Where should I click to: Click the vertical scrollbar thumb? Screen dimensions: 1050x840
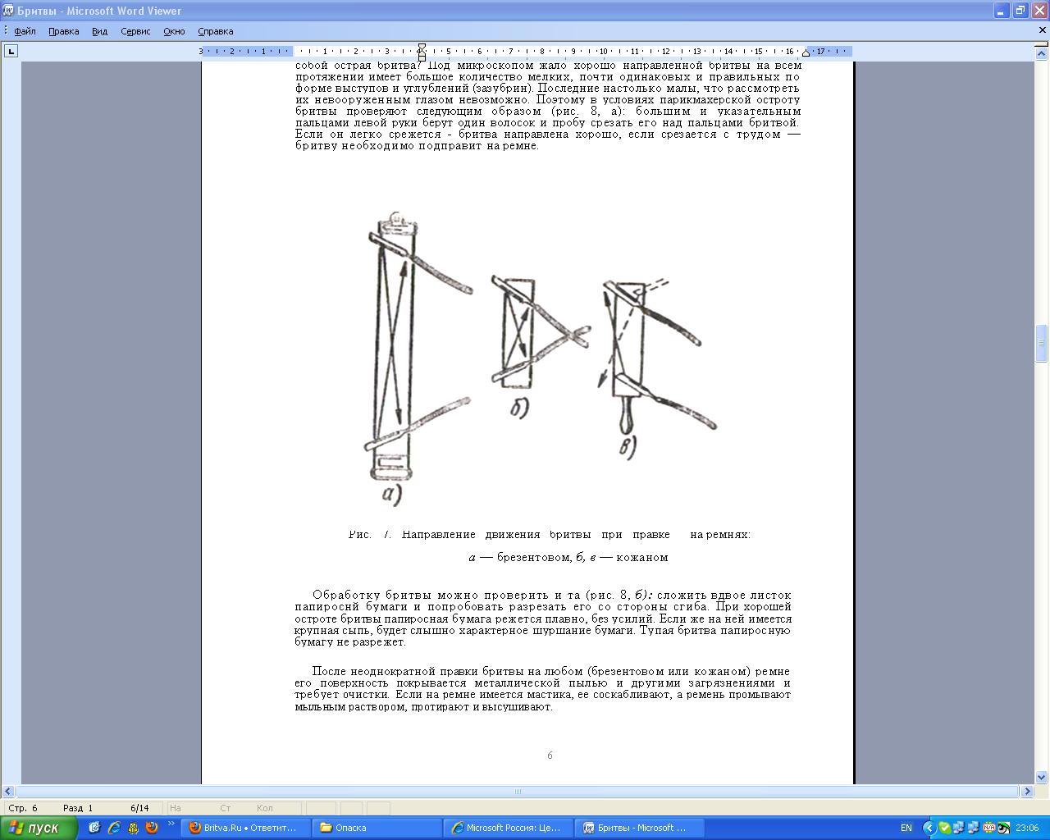[1042, 343]
